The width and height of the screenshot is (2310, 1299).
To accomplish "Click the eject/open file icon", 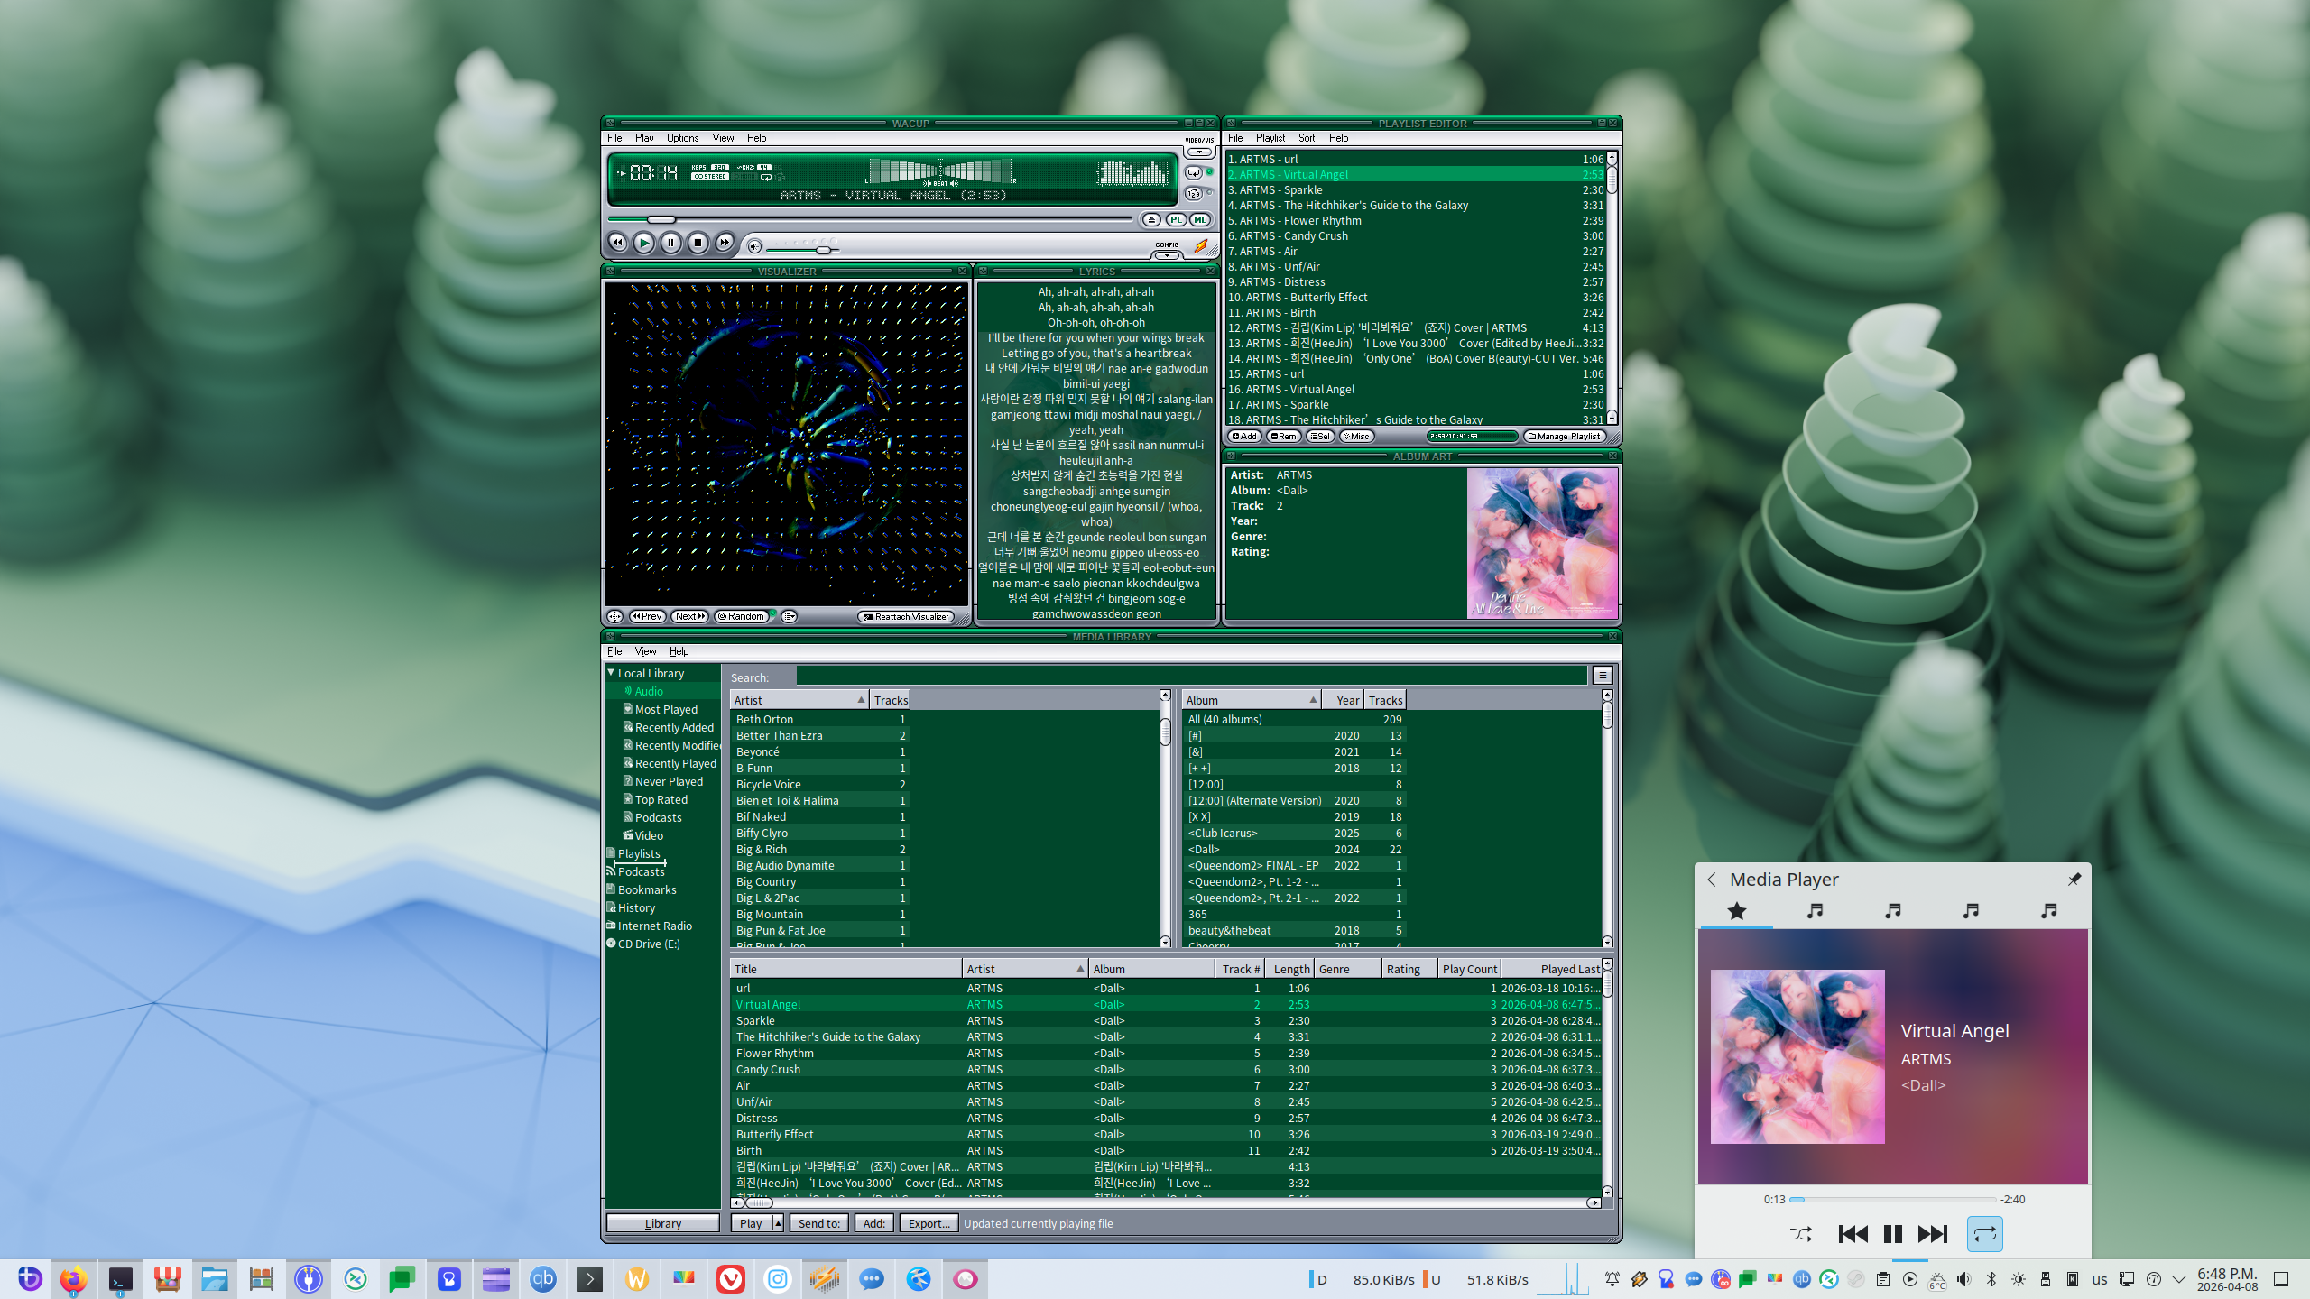I will tap(1151, 219).
